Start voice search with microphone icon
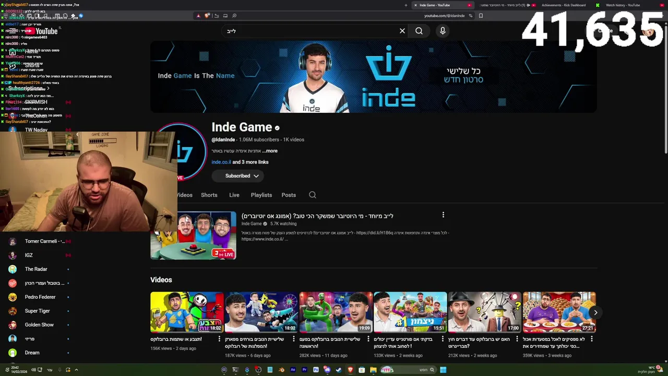 click(443, 31)
